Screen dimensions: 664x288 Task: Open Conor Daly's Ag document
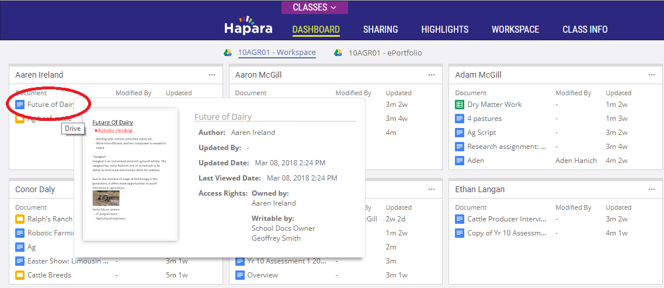[32, 247]
